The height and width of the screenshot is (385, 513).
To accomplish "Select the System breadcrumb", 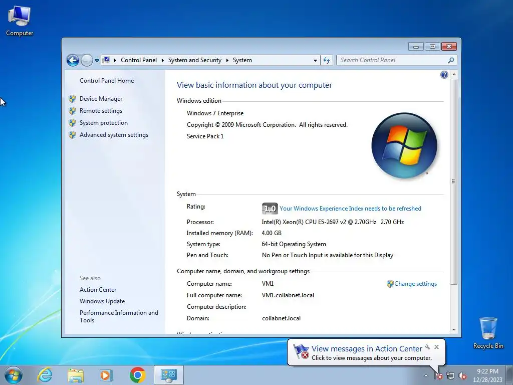I will coord(242,60).
